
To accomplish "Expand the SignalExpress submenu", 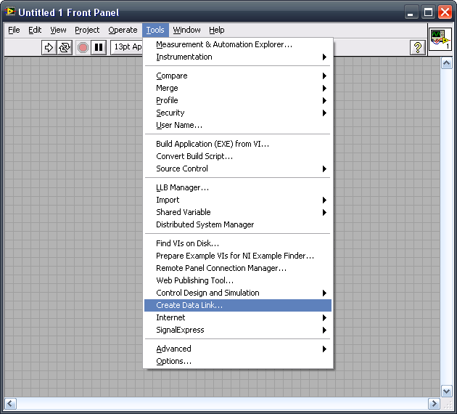I will pyautogui.click(x=238, y=330).
